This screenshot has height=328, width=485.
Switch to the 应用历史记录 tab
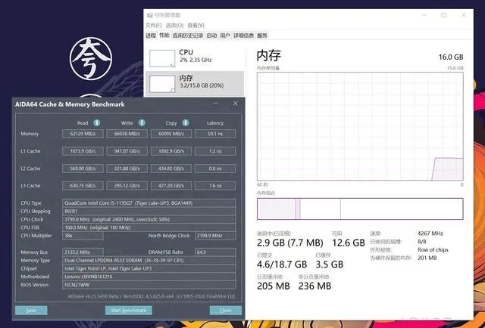click(x=188, y=36)
